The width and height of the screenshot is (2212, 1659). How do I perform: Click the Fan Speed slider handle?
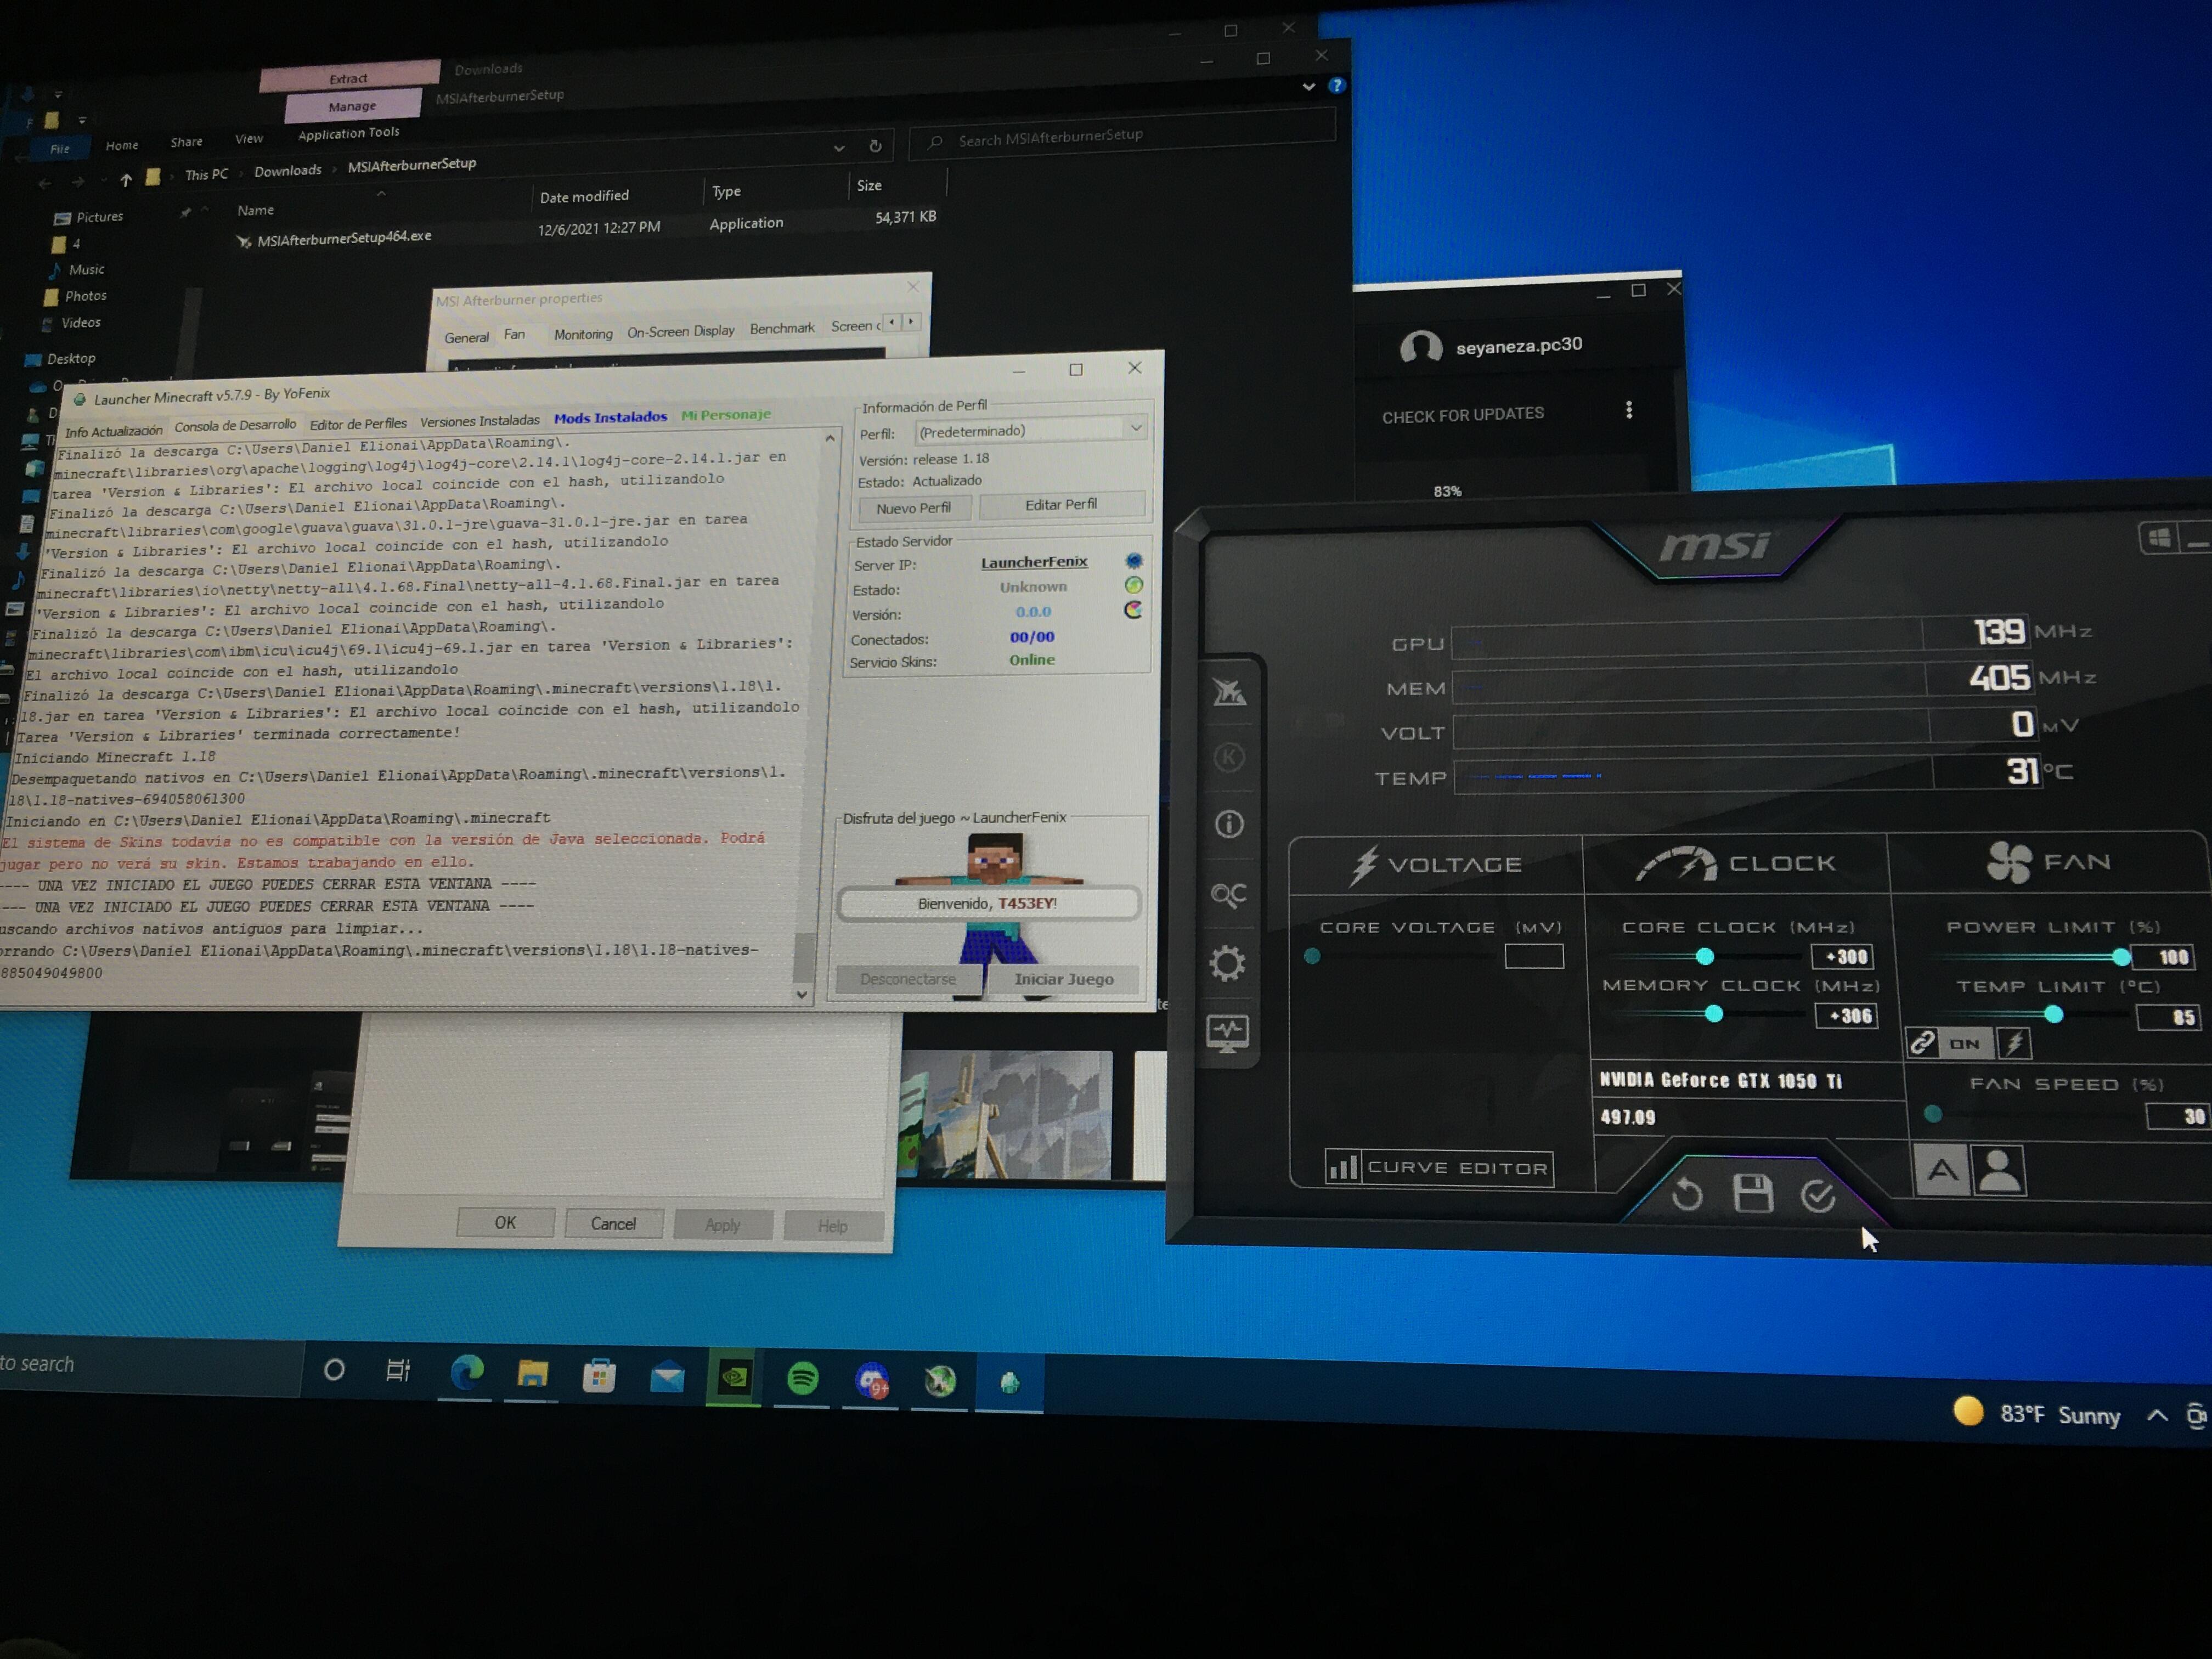[1933, 1113]
